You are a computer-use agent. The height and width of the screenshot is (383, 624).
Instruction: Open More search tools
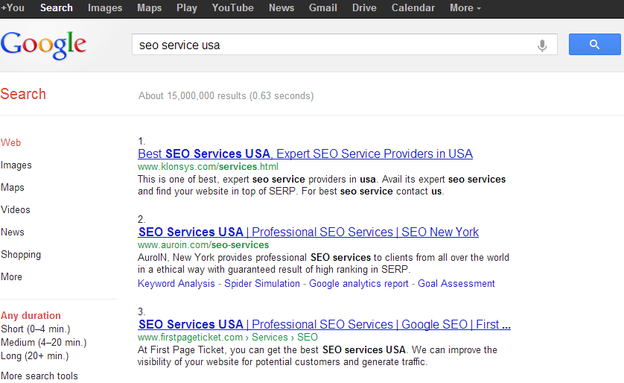[x=39, y=376]
